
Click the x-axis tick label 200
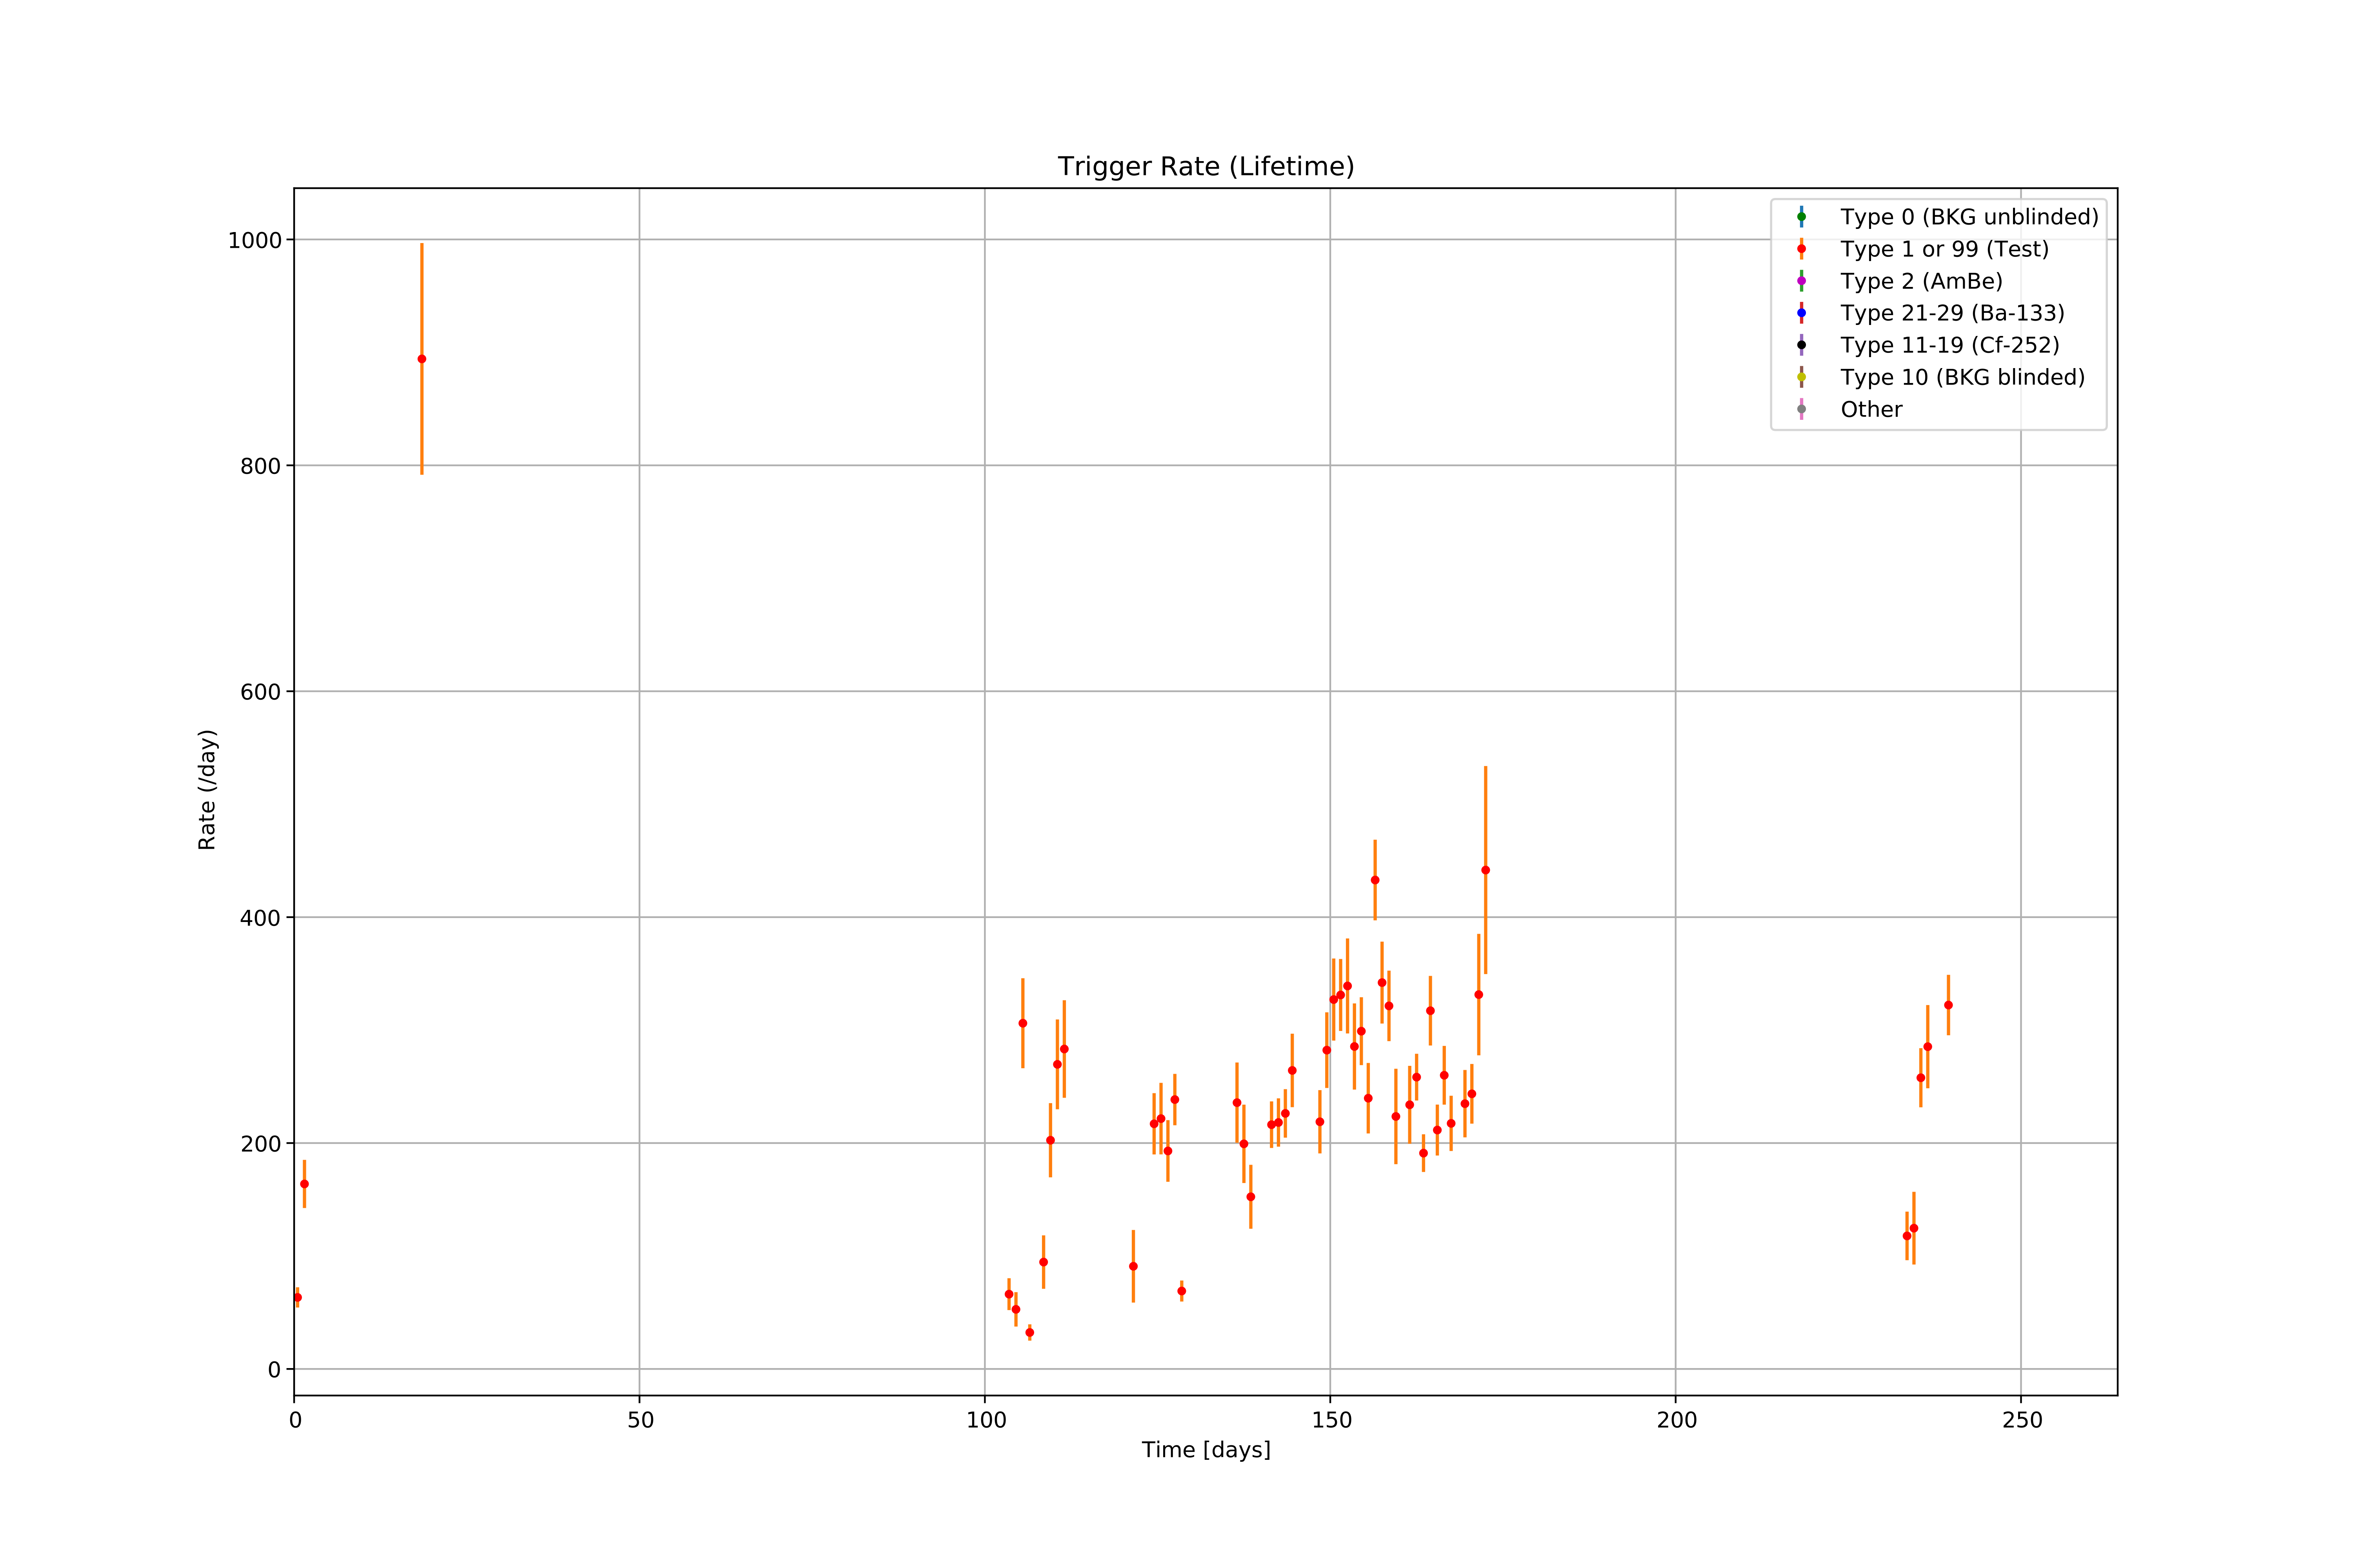coord(1677,1420)
